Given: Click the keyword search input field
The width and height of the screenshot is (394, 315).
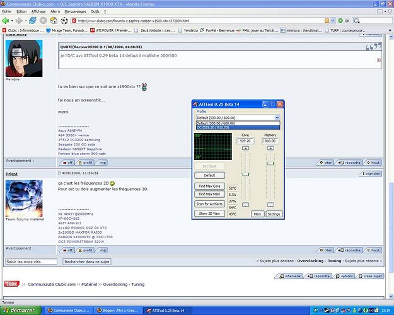Looking at the screenshot, I should [x=30, y=261].
